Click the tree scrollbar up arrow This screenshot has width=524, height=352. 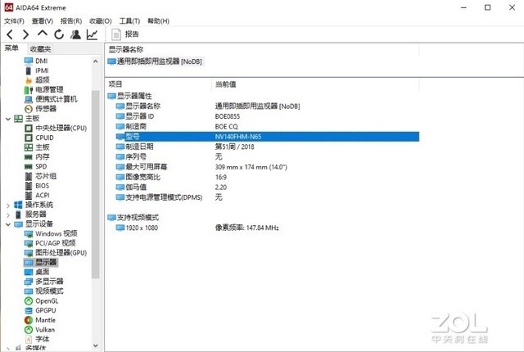pos(96,61)
